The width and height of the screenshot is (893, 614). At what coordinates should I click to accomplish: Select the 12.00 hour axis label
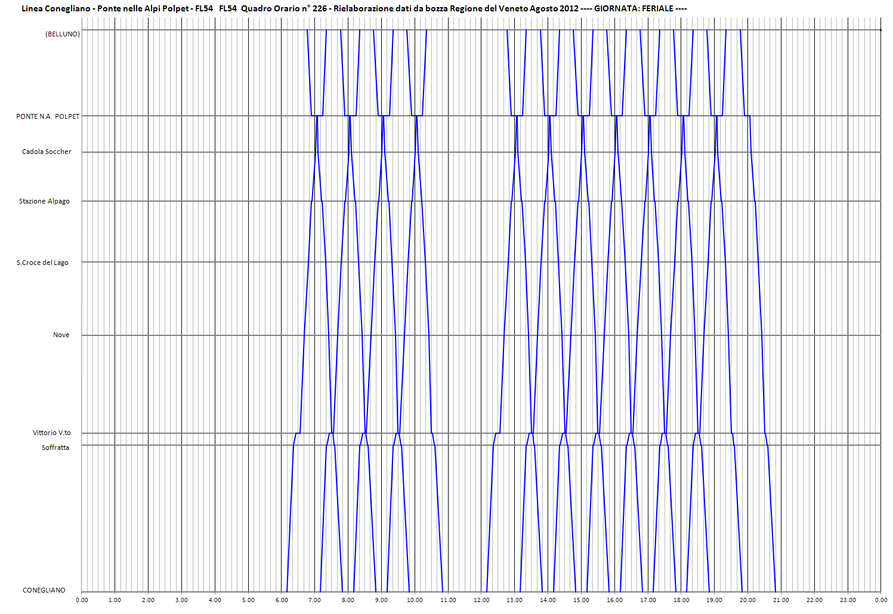click(481, 600)
